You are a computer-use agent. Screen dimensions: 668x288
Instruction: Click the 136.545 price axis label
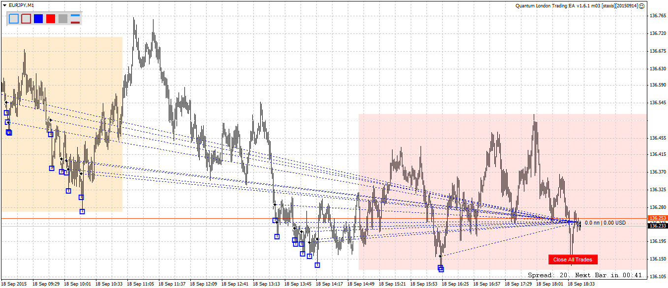point(658,103)
